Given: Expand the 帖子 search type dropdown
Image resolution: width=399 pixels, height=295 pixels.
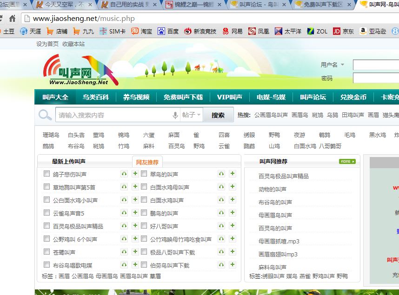Looking at the screenshot, I should pos(192,115).
